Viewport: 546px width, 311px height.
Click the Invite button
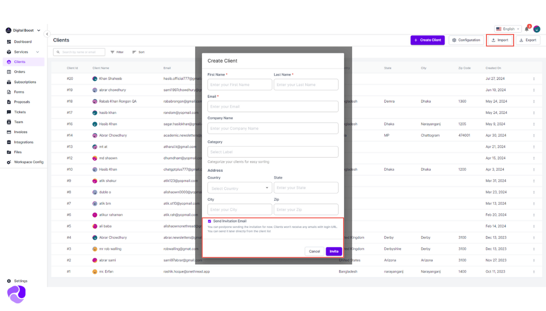coord(334,252)
